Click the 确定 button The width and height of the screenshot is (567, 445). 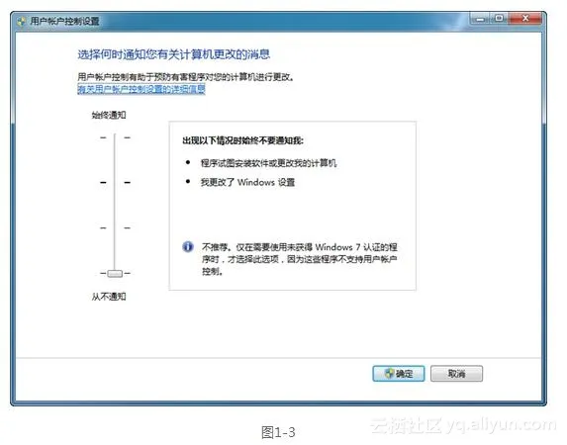point(399,374)
